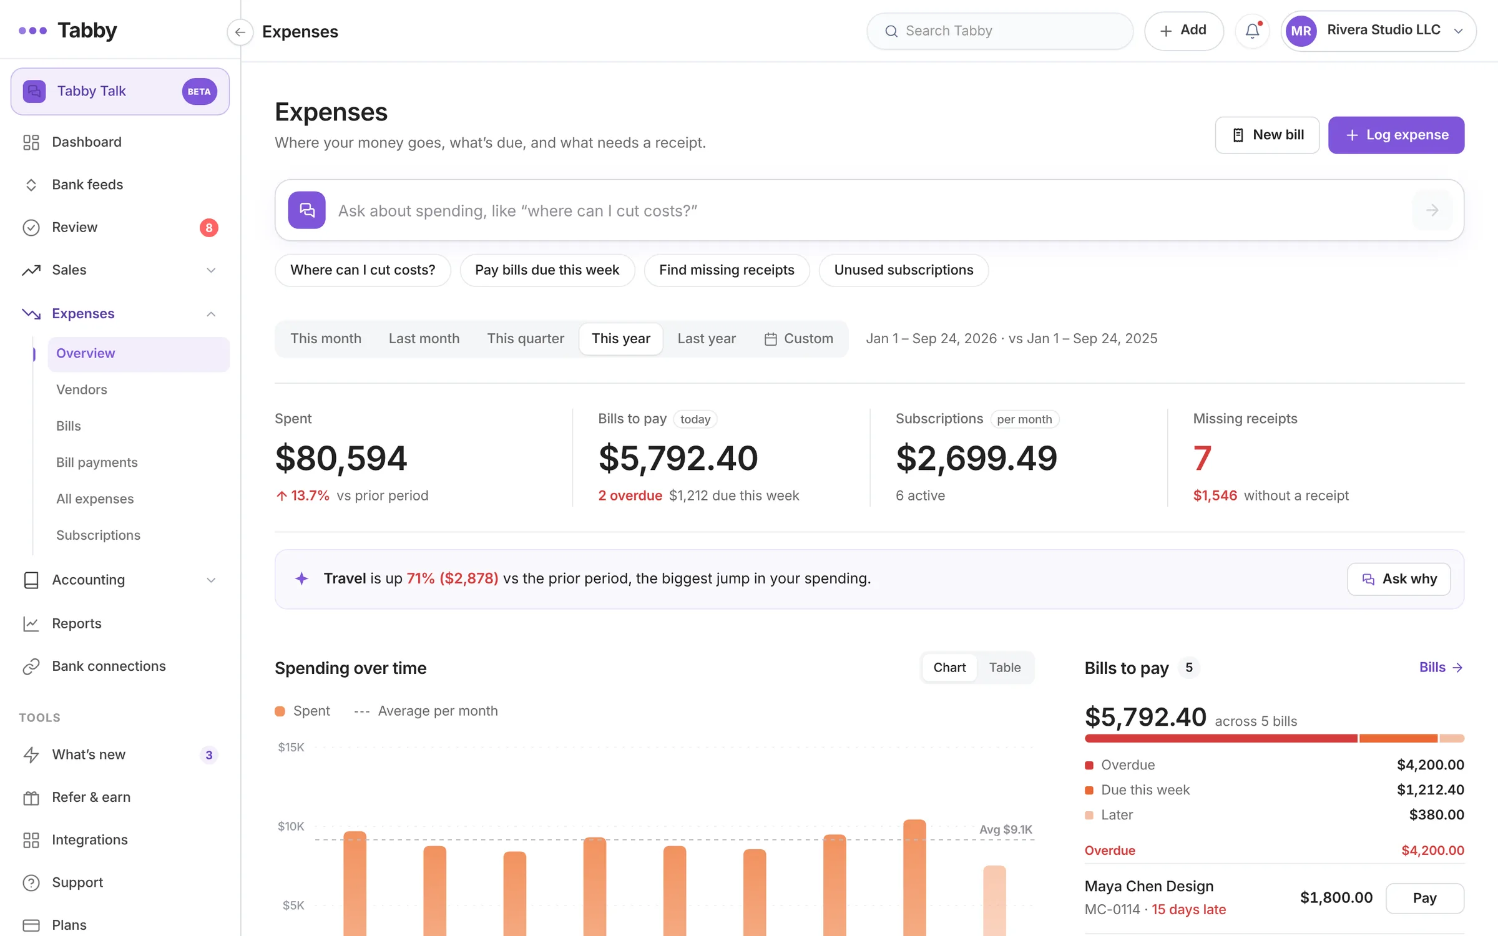Switch spending view to Table
Image resolution: width=1498 pixels, height=936 pixels.
coord(1005,668)
